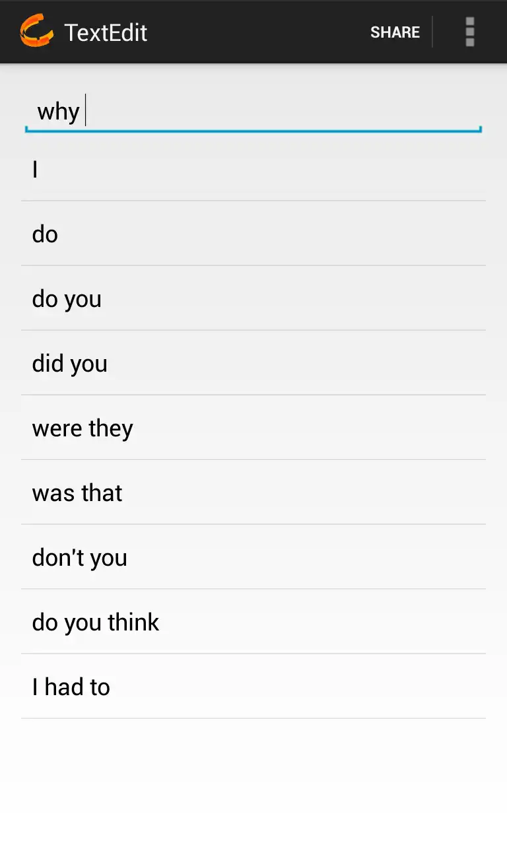The height and width of the screenshot is (845, 507).
Task: Click the word "why" in the text field
Action: 58,112
